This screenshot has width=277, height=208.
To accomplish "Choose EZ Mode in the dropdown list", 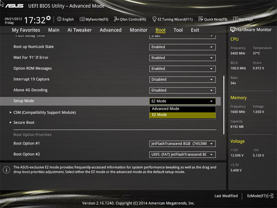I will pos(183,115).
